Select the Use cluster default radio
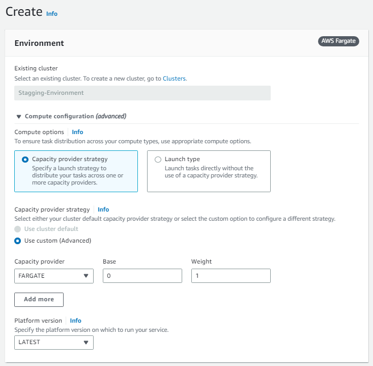This screenshot has width=373, height=366. [x=18, y=229]
